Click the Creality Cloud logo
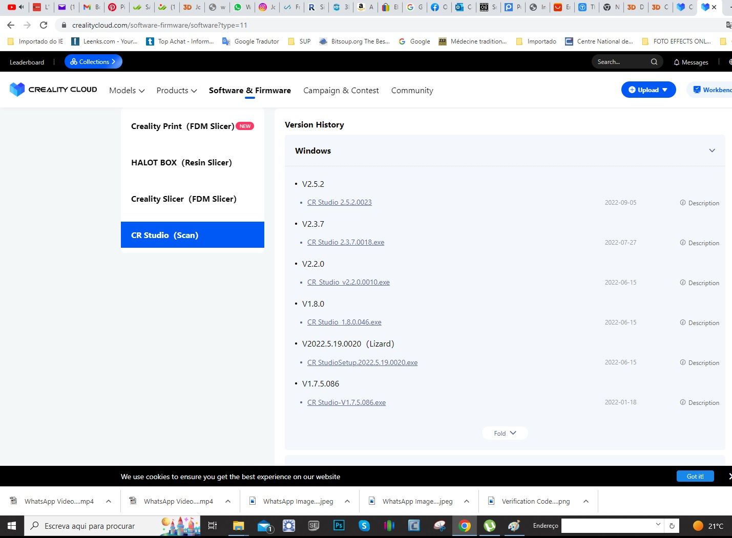Image resolution: width=732 pixels, height=538 pixels. (53, 90)
